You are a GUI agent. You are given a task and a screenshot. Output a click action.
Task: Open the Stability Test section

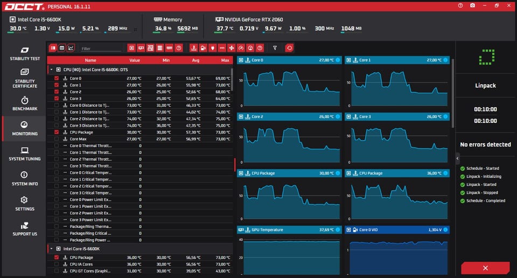coord(25,54)
